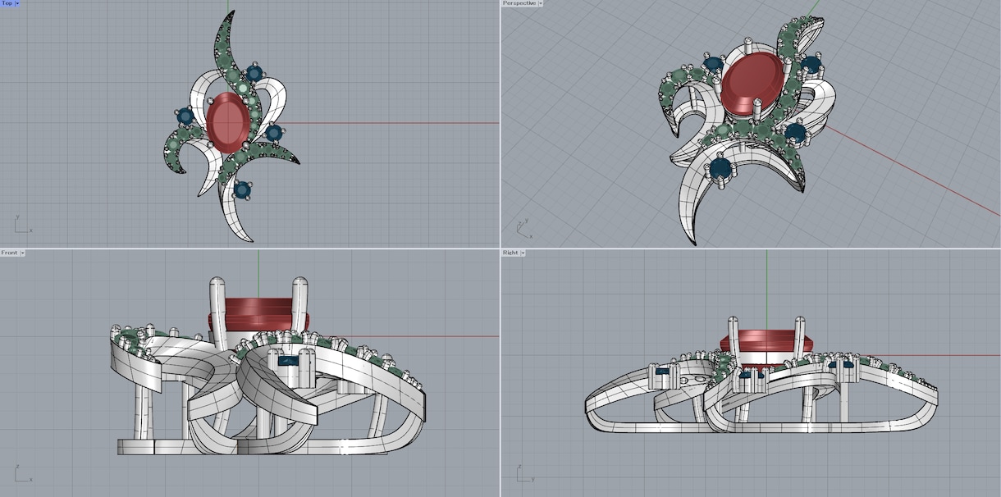Select the red oval gem in Top viewport

(x=227, y=122)
